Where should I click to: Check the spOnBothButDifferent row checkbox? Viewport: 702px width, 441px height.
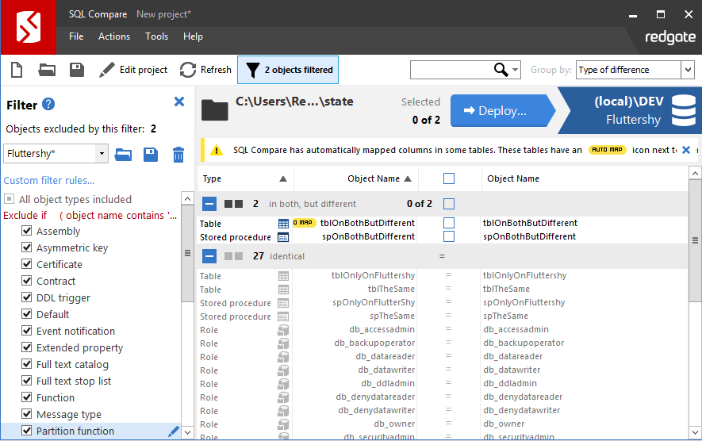(x=449, y=236)
